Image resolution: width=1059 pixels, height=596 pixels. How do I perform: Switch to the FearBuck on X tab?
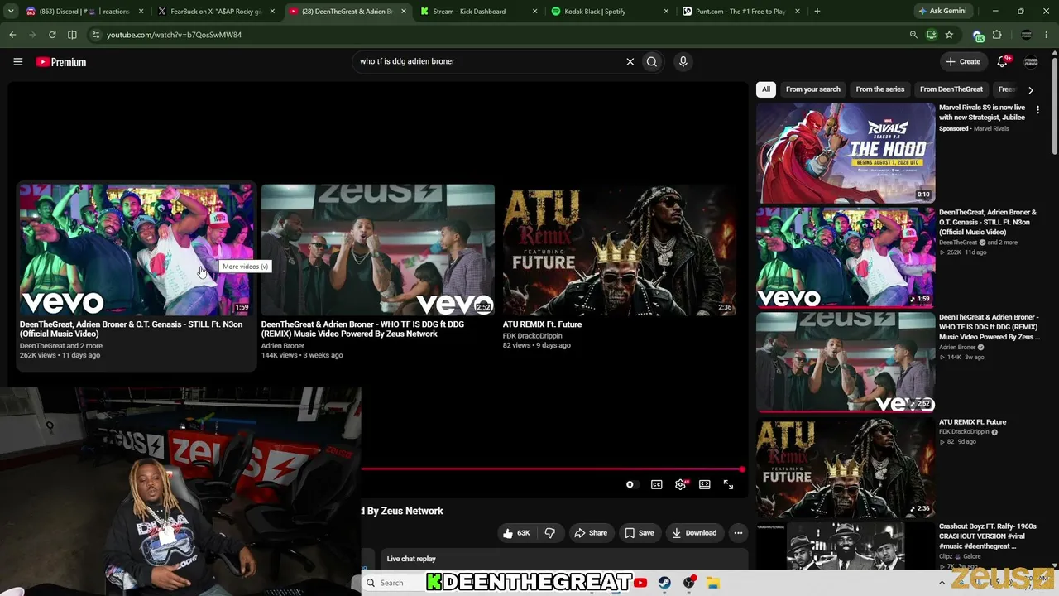215,12
